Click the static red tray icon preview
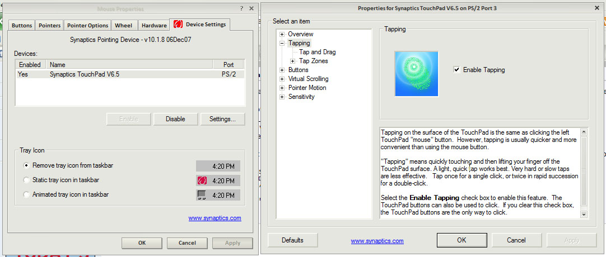The image size is (606, 257). (x=202, y=180)
